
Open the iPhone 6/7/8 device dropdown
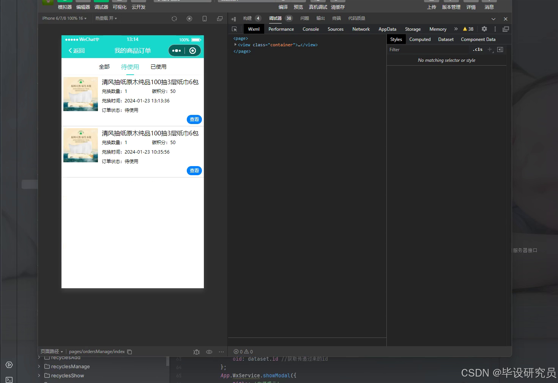click(x=64, y=18)
